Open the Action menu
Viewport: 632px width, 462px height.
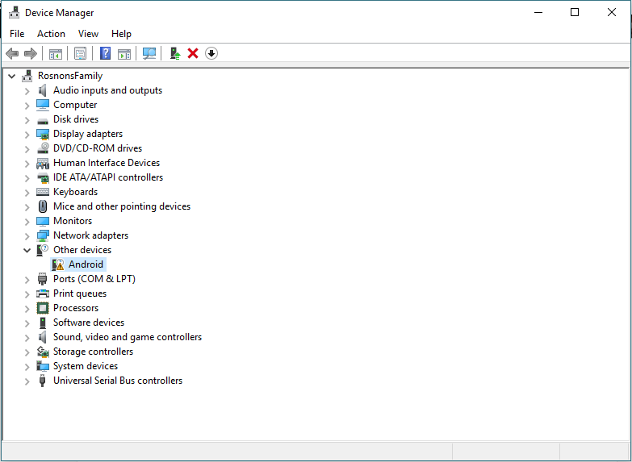click(x=51, y=34)
